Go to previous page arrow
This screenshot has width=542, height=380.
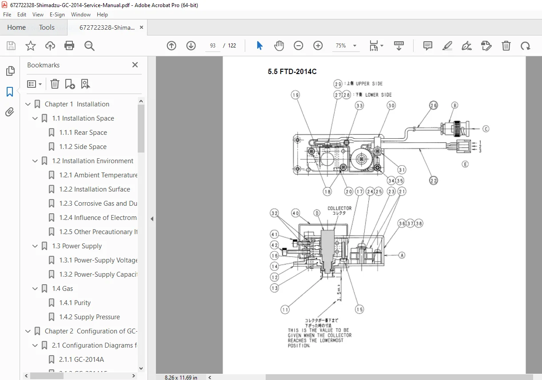point(171,46)
